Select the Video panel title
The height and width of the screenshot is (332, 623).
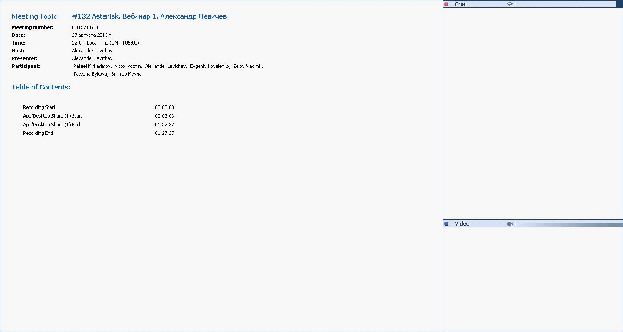(462, 224)
